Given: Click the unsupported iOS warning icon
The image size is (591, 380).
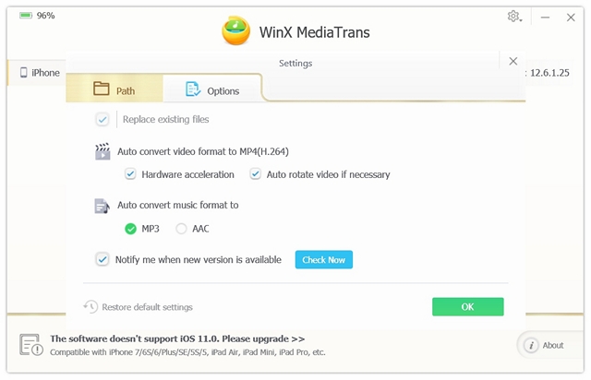Looking at the screenshot, I should (x=30, y=344).
